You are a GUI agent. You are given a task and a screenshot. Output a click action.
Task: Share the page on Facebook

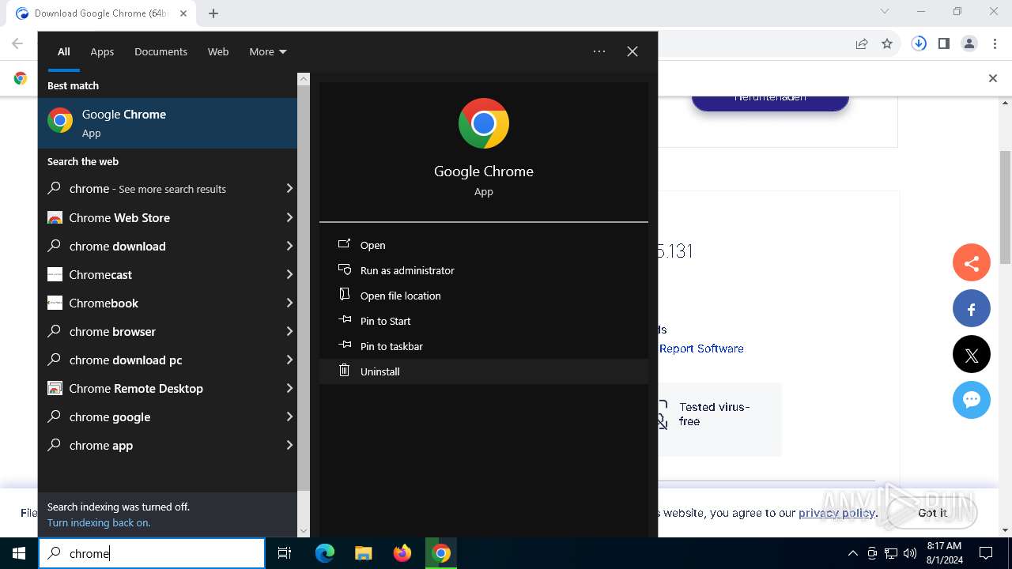[x=972, y=309]
